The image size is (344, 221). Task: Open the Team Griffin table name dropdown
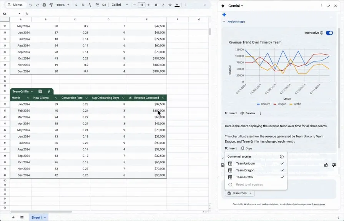(x=32, y=91)
